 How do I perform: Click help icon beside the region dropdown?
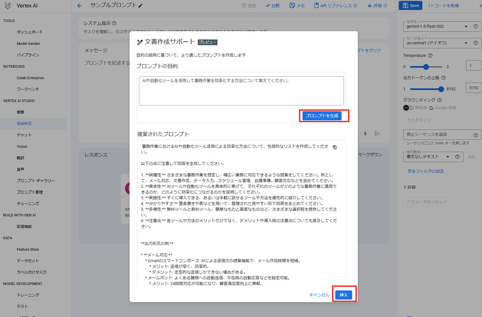476,43
